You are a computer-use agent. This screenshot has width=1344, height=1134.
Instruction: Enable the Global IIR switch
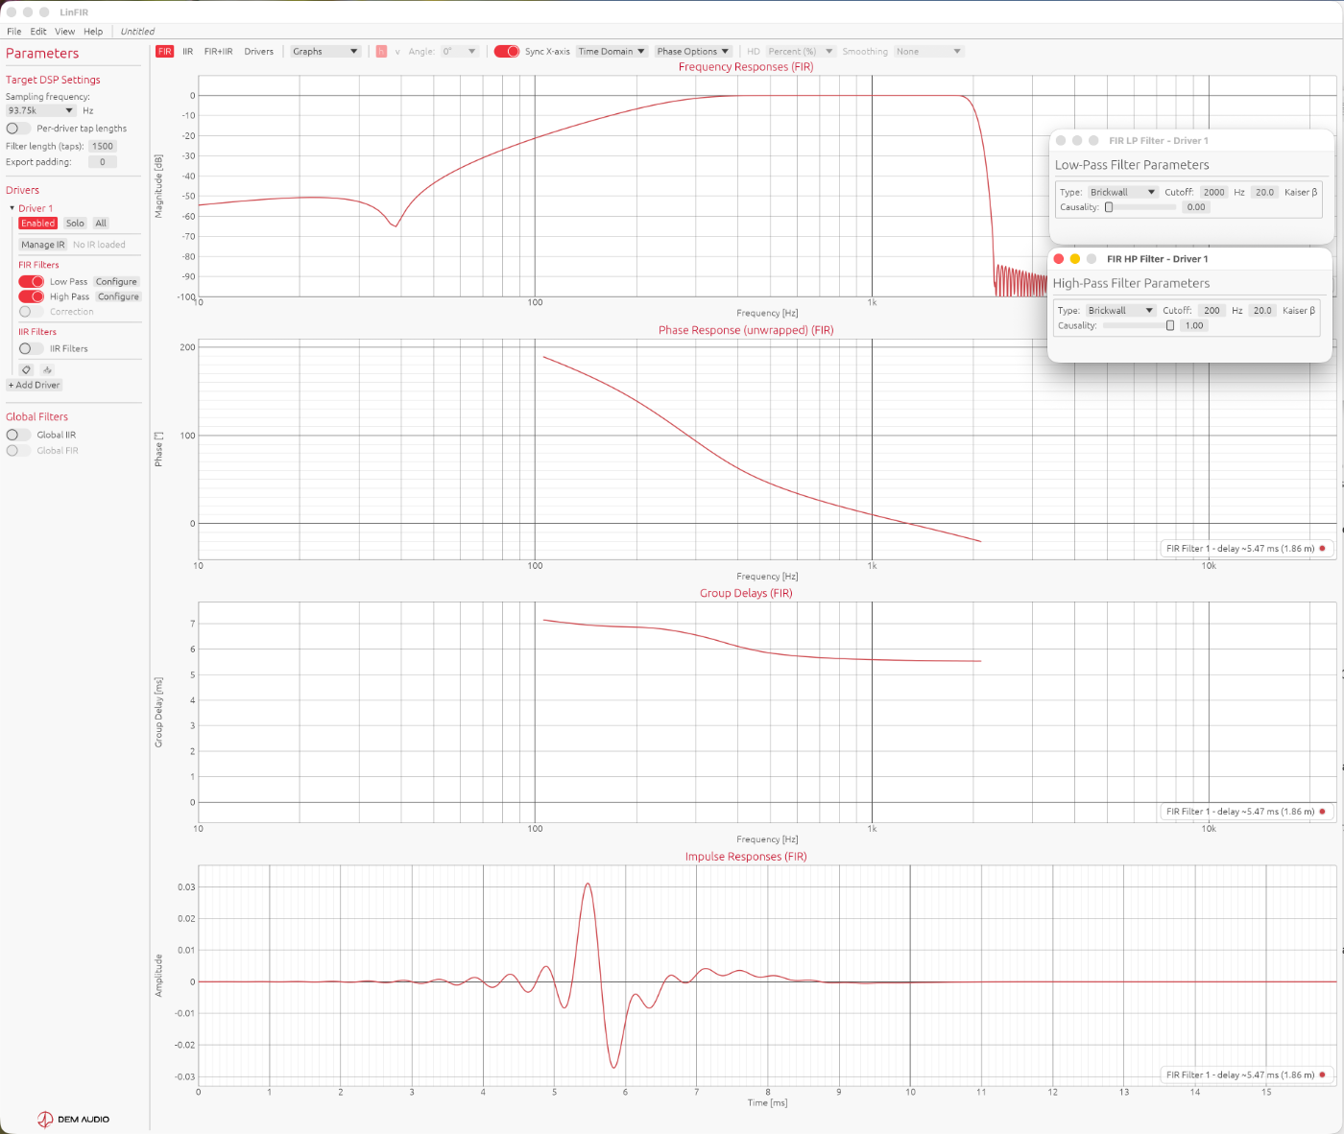click(18, 435)
